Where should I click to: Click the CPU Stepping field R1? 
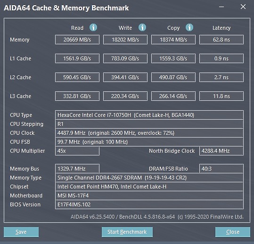(149, 124)
